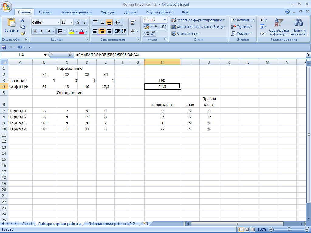
Task: Click the Format Painter brush icon
Action: tap(22, 33)
